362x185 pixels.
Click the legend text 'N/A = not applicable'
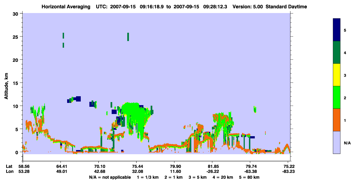click(x=110, y=177)
